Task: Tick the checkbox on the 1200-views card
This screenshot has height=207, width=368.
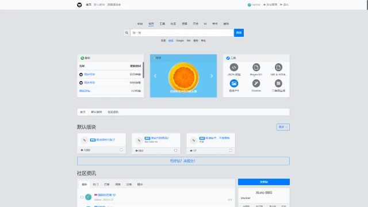Action: click(x=121, y=149)
